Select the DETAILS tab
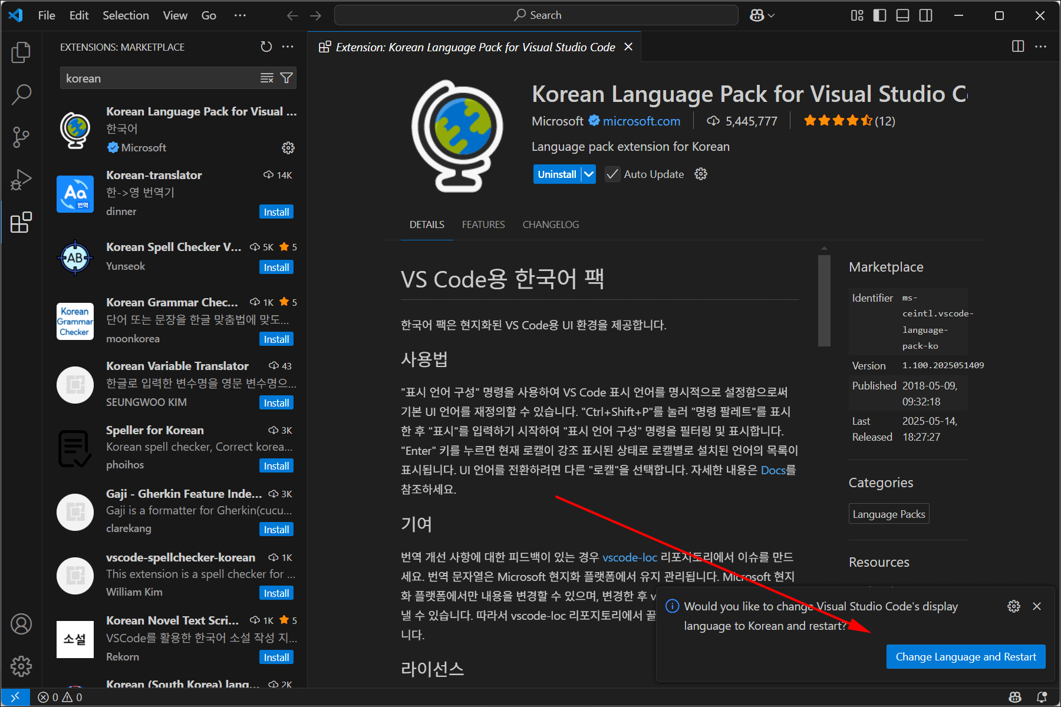This screenshot has height=707, width=1061. pyautogui.click(x=427, y=224)
